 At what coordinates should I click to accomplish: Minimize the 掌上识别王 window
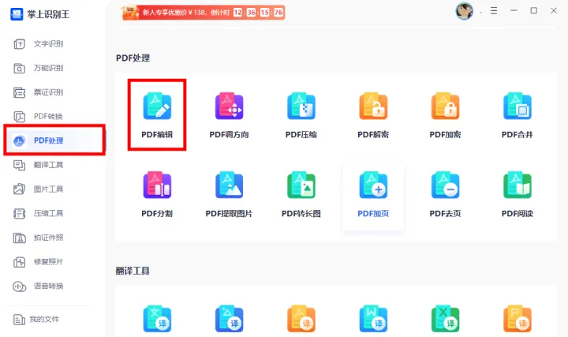click(x=514, y=10)
